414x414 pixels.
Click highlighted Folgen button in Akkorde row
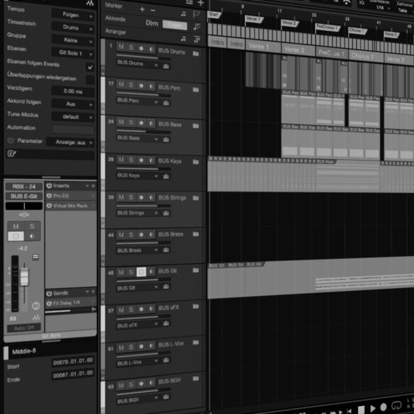175,25
